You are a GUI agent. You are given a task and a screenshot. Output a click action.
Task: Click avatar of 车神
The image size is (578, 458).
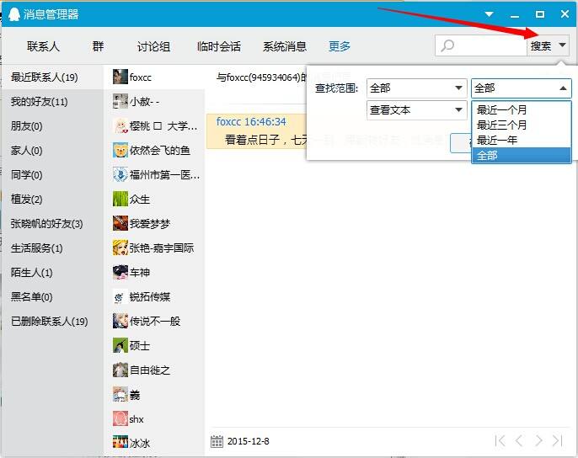(120, 272)
